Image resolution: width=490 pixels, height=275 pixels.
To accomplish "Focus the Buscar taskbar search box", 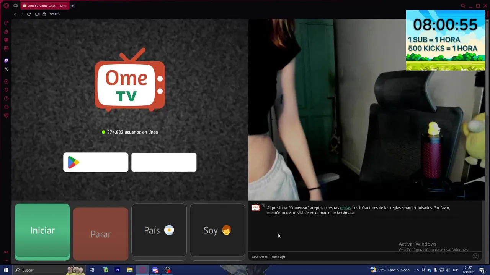I will click(49, 270).
